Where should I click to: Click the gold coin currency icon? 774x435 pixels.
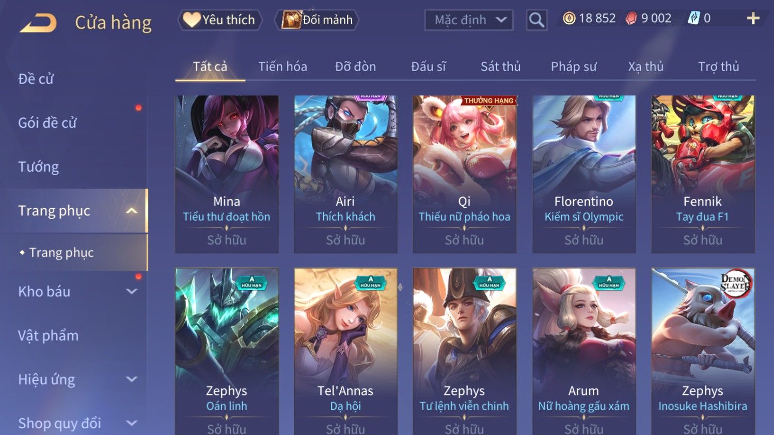coord(569,19)
